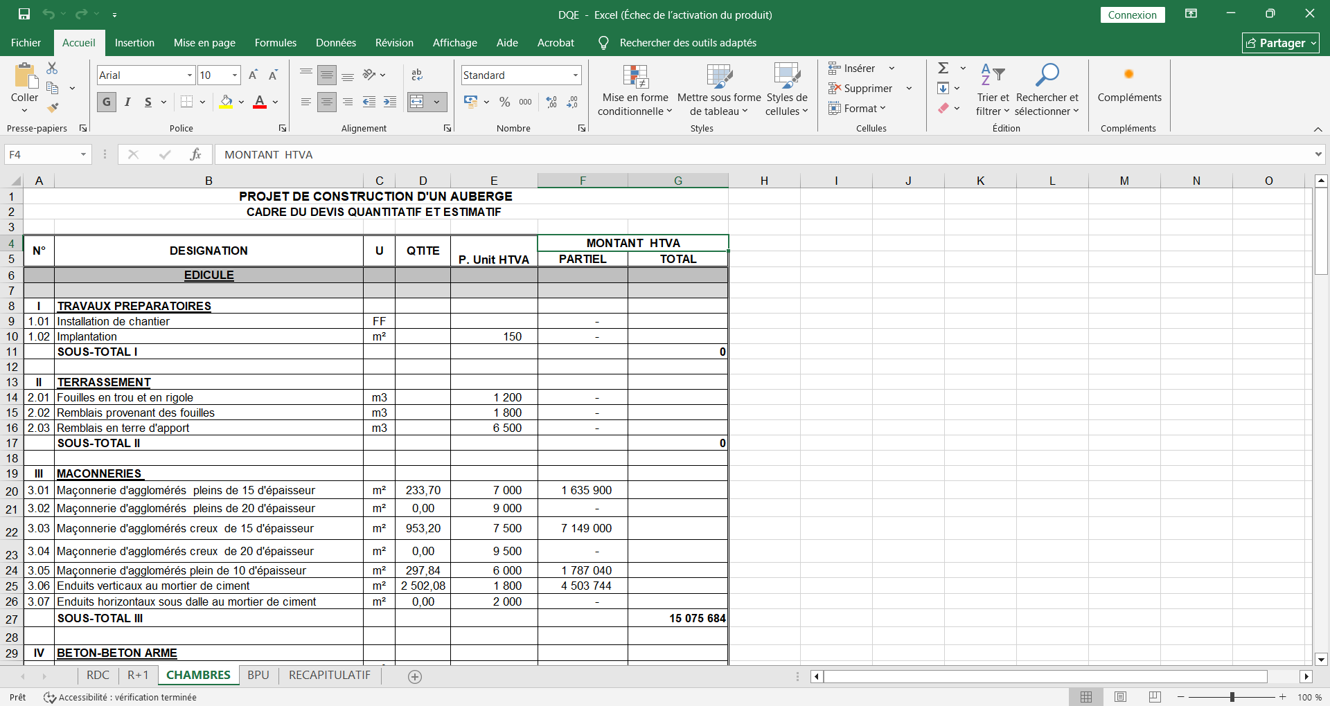Expand the Standard number format dropdown
The image size is (1330, 706).
(x=575, y=75)
